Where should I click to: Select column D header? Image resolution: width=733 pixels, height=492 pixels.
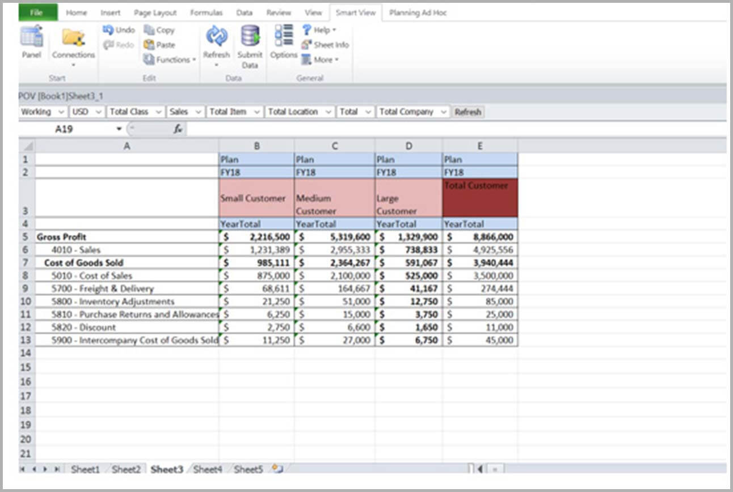pos(408,146)
